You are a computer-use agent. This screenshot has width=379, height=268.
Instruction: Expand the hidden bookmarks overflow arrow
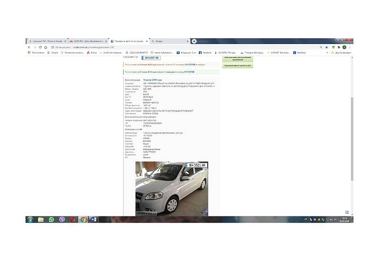[x=327, y=53]
